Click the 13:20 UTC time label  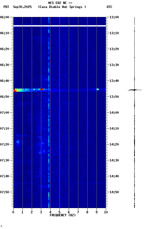click(114, 49)
